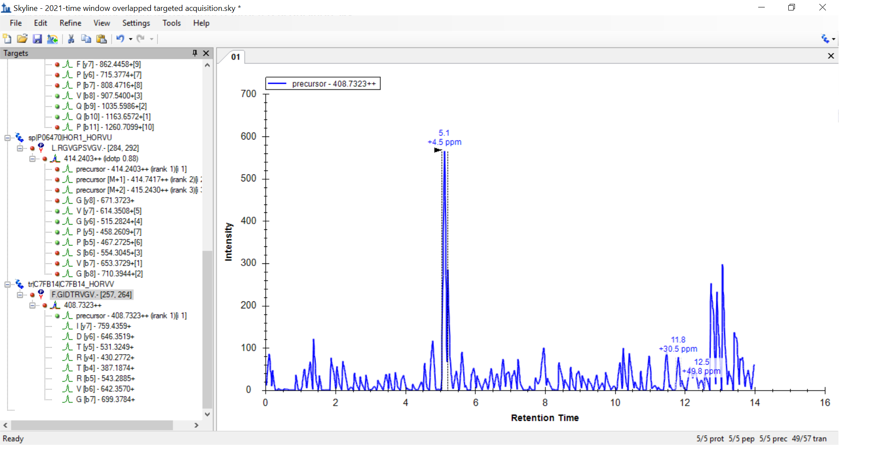
Task: Collapse the sp|P06470|HOR1_HORVU protein node
Action: pos(7,138)
